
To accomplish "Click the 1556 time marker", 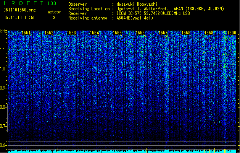I will [140, 33].
